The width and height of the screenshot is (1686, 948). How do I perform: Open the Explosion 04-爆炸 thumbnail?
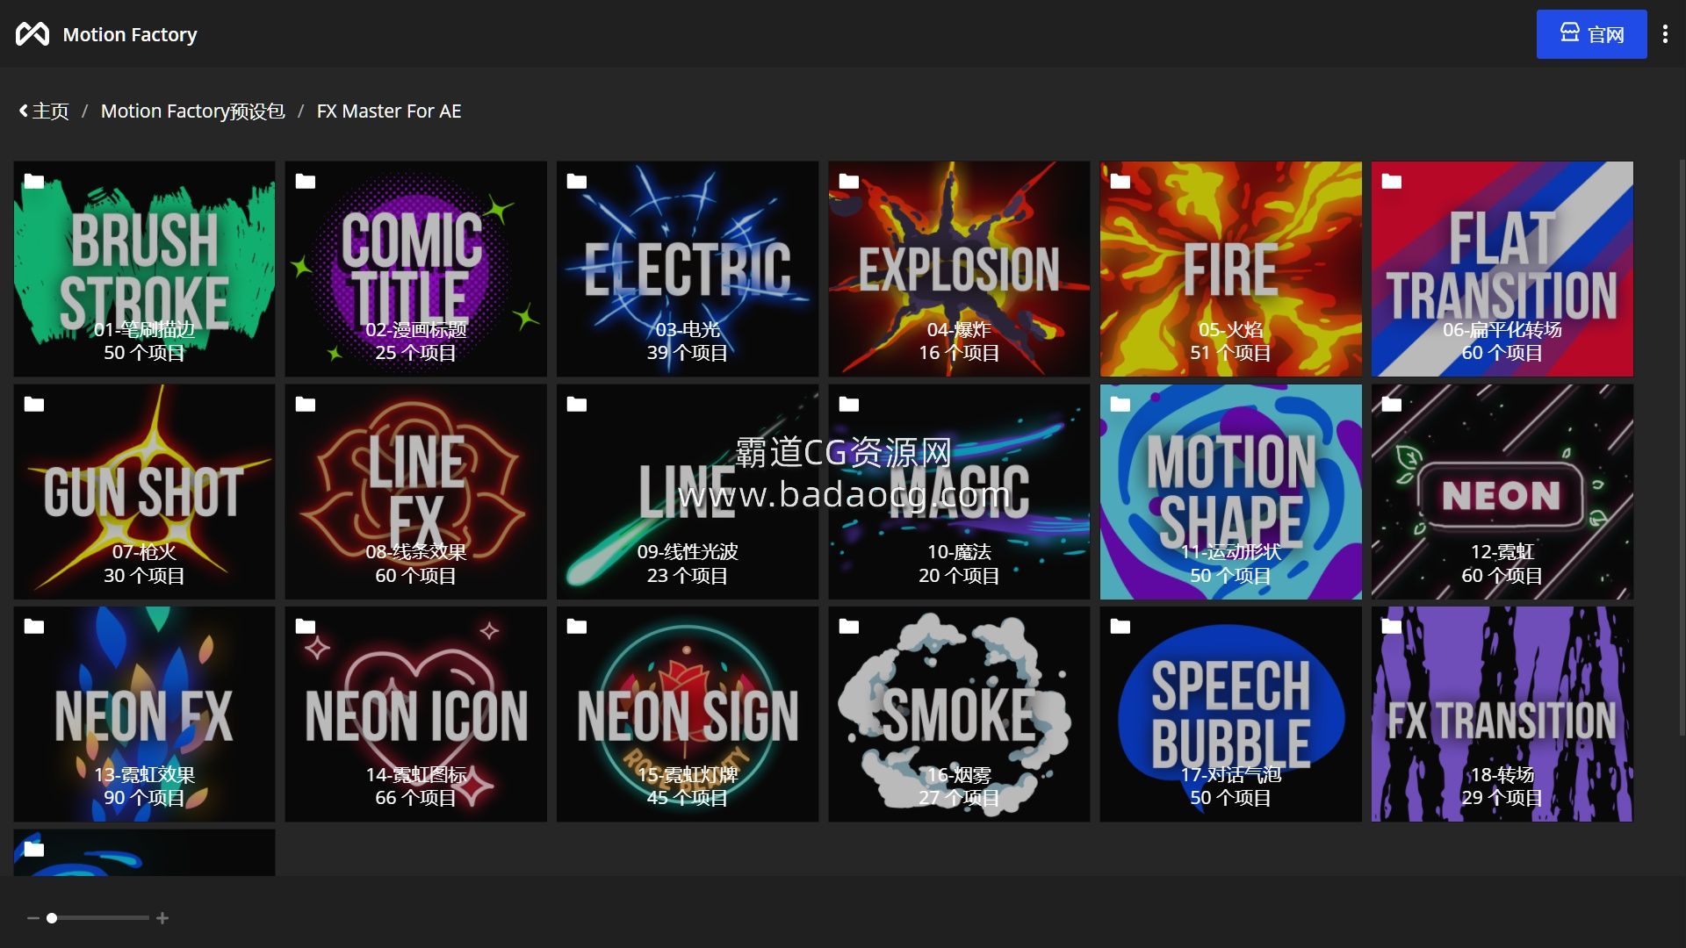point(959,269)
